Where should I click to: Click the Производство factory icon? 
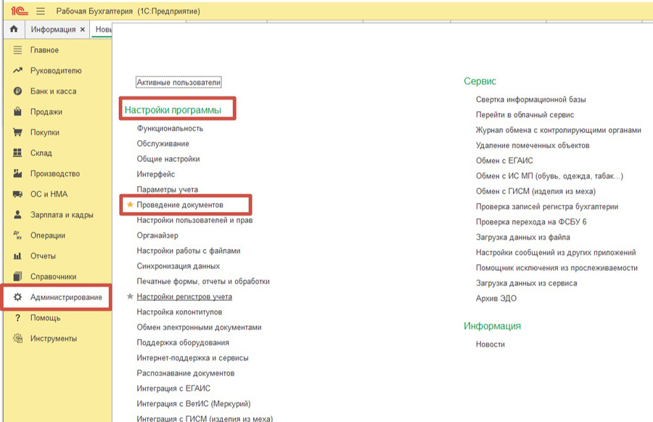(x=17, y=174)
